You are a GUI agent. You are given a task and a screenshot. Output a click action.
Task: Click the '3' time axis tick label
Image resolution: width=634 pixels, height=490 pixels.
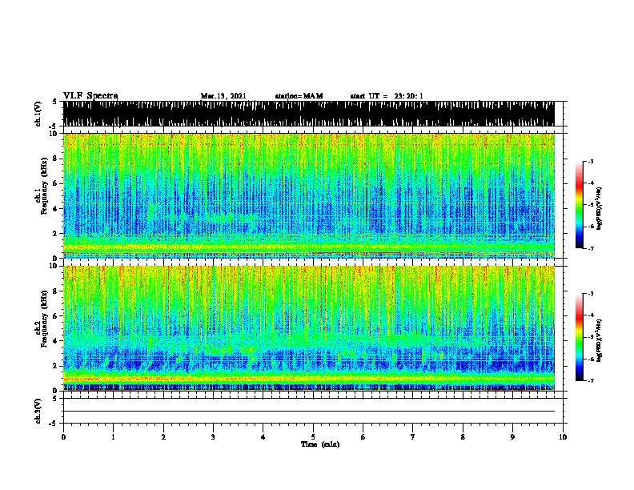tap(213, 437)
